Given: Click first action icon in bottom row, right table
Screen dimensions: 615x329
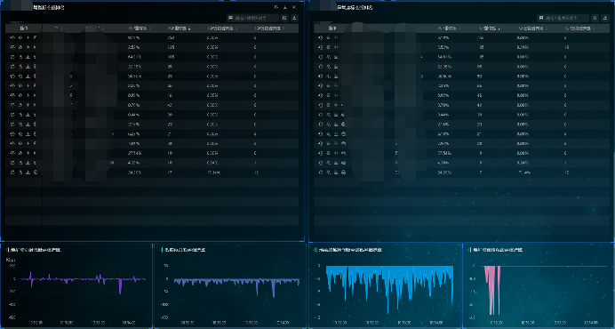Looking at the screenshot, I should point(321,172).
